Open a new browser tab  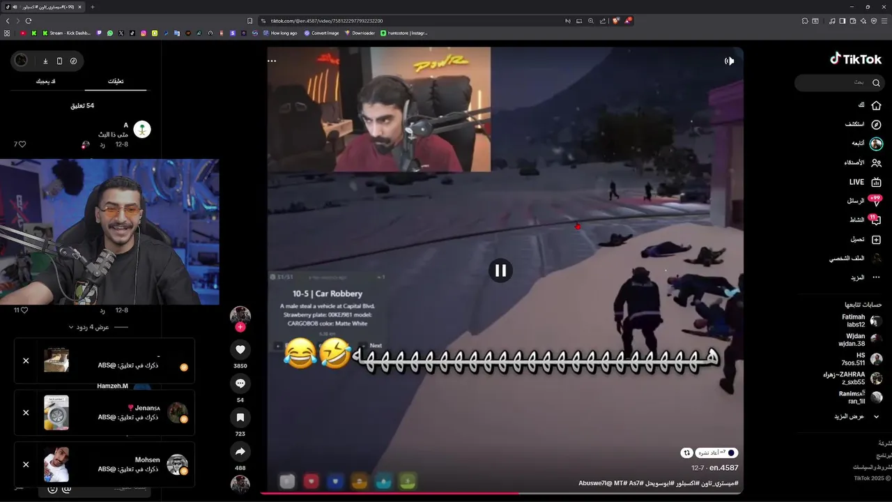coord(93,7)
